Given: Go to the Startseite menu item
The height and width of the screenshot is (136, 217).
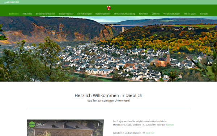Looking at the screenshot, I should click(14, 14).
